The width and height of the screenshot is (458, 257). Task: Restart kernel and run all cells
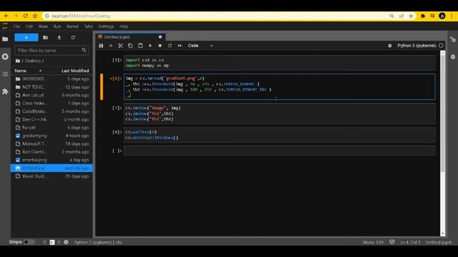click(x=180, y=46)
